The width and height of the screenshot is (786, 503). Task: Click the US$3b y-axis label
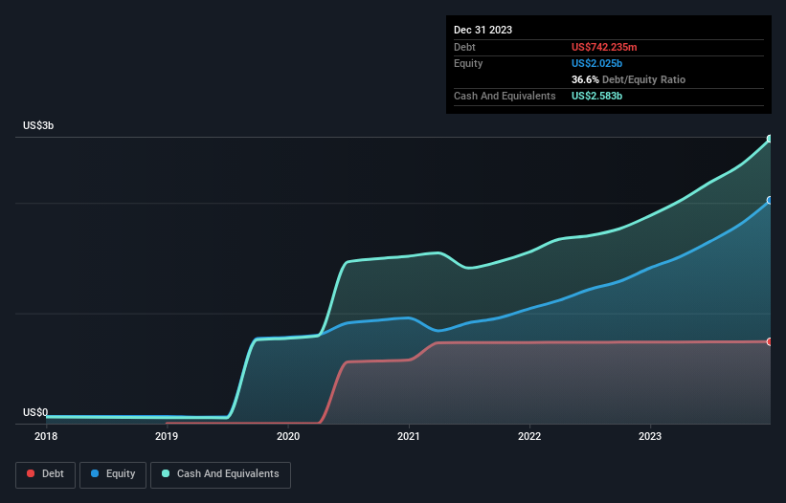pyautogui.click(x=38, y=125)
